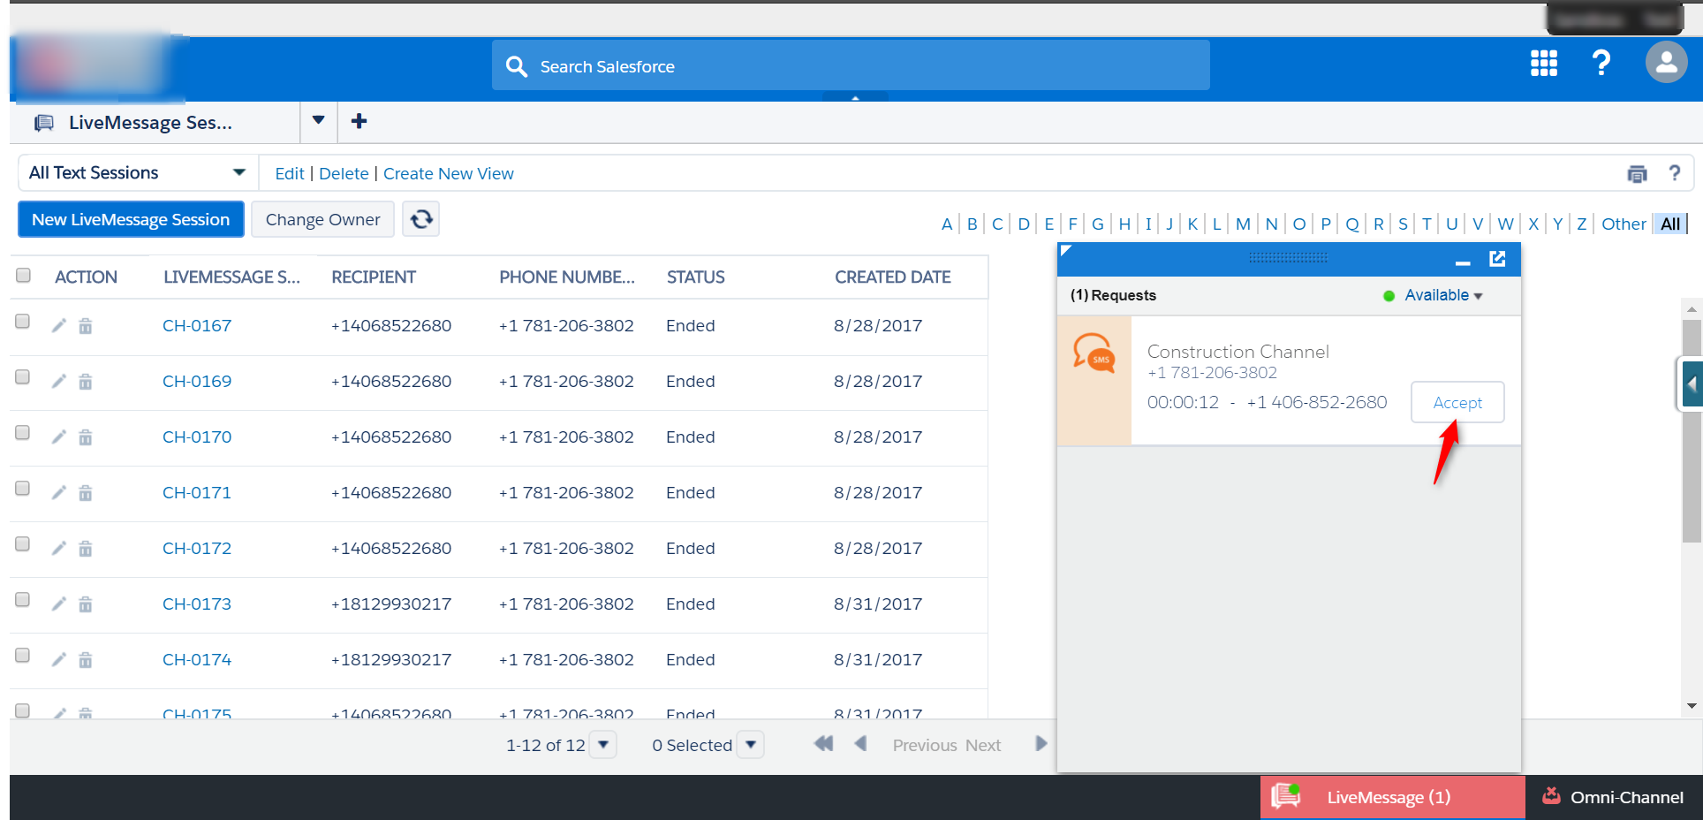The width and height of the screenshot is (1703, 820).
Task: Open session CH-0173 link
Action: [197, 604]
